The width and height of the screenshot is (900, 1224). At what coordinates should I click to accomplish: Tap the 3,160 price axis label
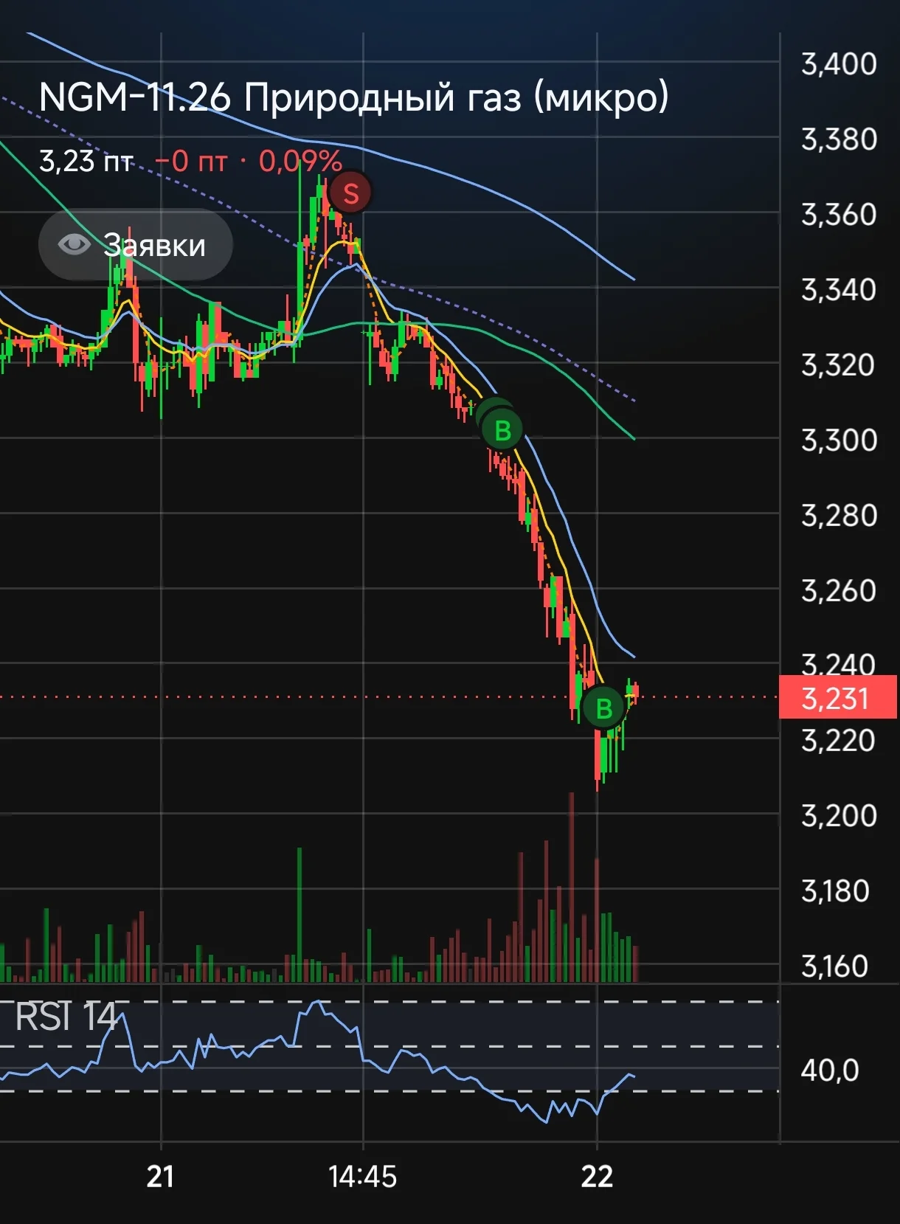point(835,967)
